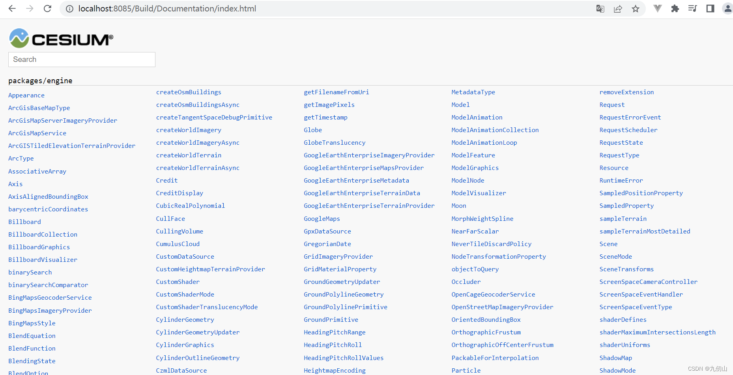Image resolution: width=733 pixels, height=375 pixels.
Task: Open the Globe link
Action: [x=313, y=130]
